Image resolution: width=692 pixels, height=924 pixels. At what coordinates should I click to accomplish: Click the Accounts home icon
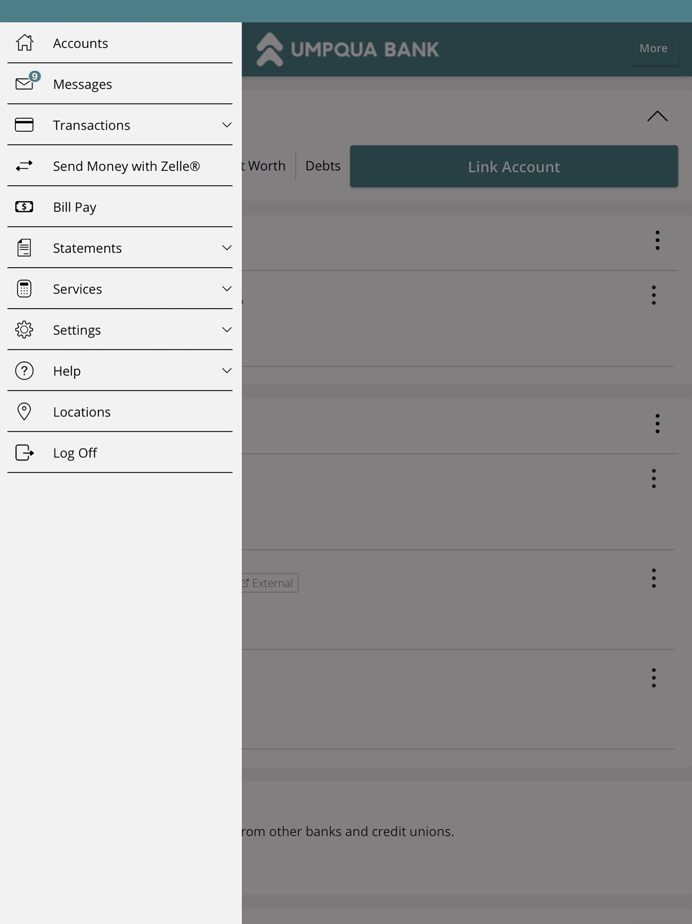click(24, 43)
